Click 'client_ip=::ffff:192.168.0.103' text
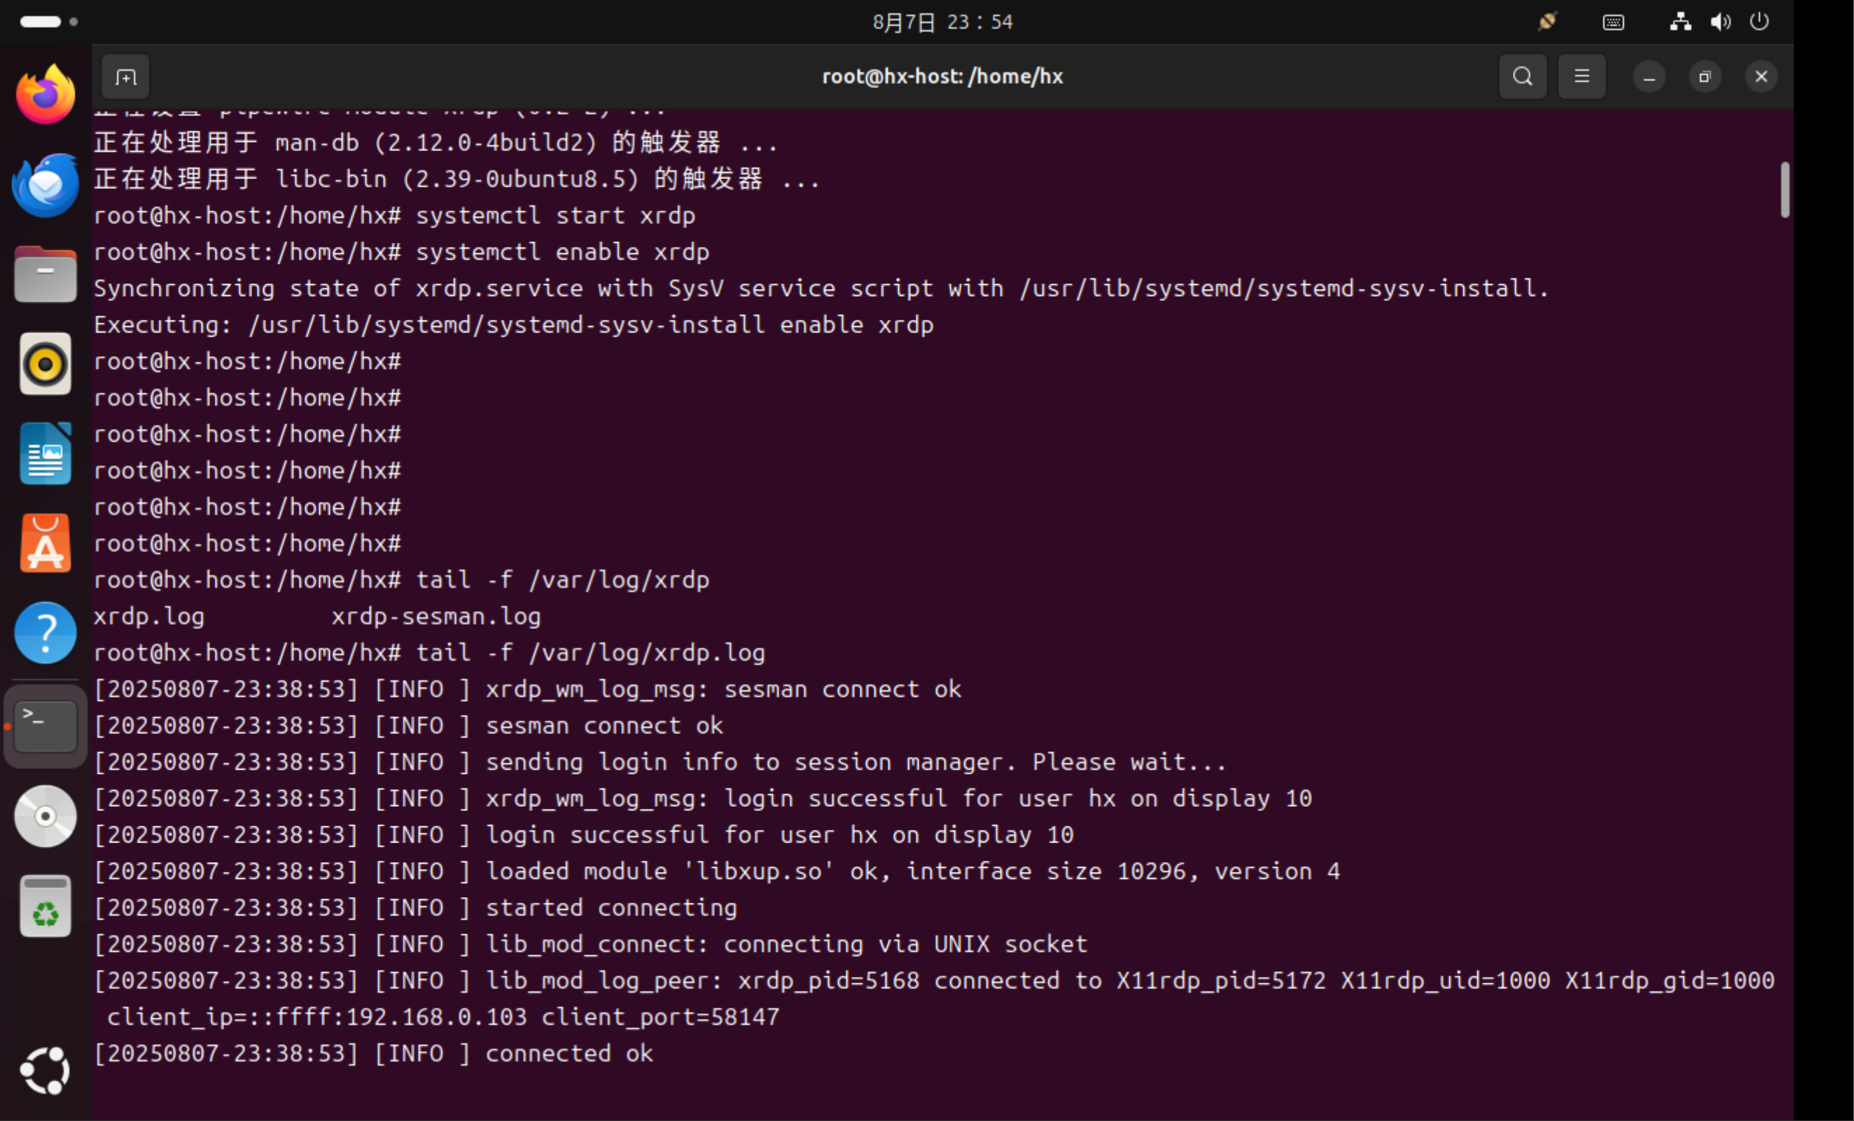Viewport: 1854px width, 1121px height. pos(316,1017)
